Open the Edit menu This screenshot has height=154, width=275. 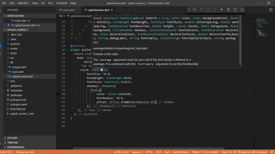click(x=12, y=3)
